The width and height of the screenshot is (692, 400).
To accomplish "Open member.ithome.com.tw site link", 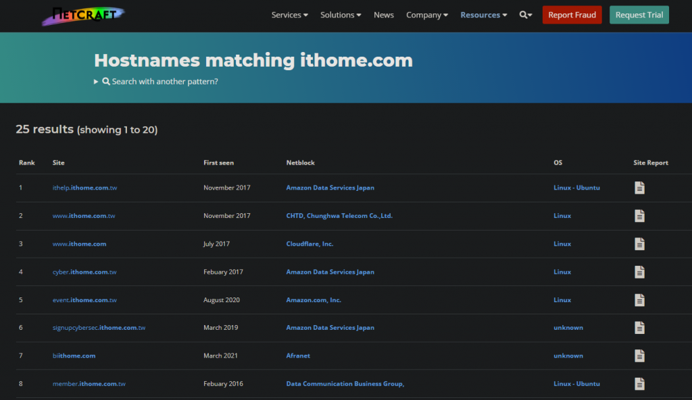I will tap(89, 384).
